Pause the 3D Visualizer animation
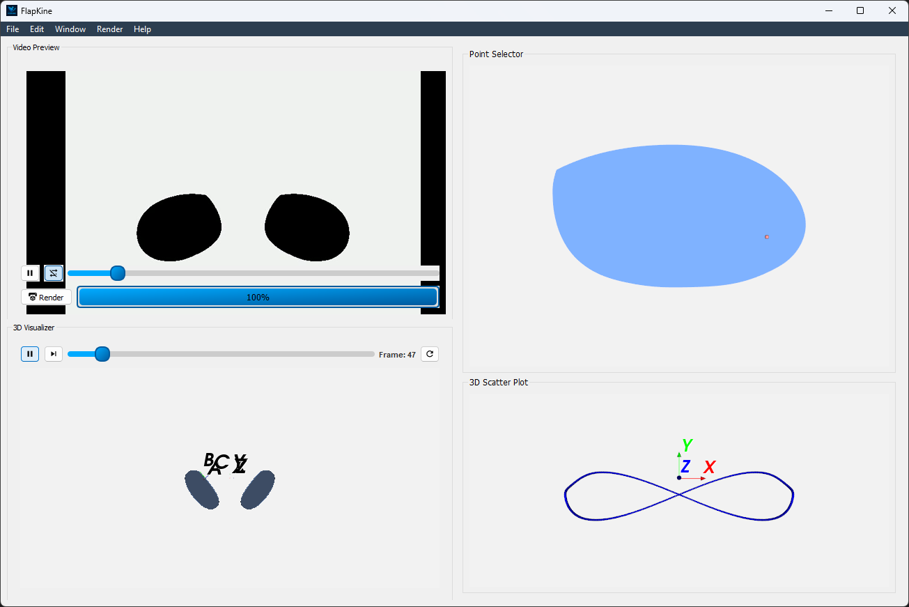The width and height of the screenshot is (909, 607). click(x=30, y=354)
